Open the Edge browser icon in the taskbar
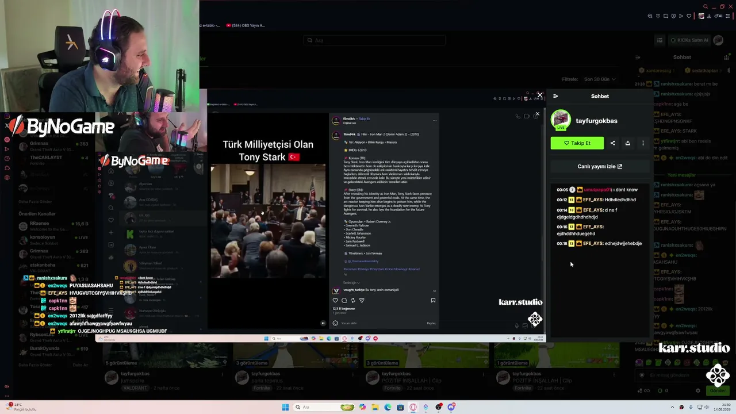Screen dimensions: 736x414 388,407
